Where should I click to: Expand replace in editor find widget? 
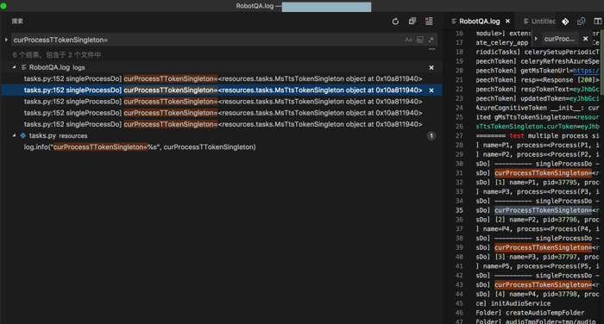pos(536,39)
